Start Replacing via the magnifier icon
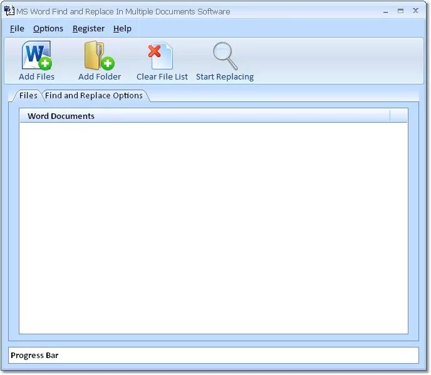 (225, 56)
